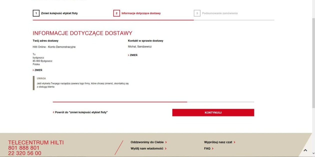Click the Kontakt w sprawie dostawy label
315x157 pixels.
tap(145, 41)
